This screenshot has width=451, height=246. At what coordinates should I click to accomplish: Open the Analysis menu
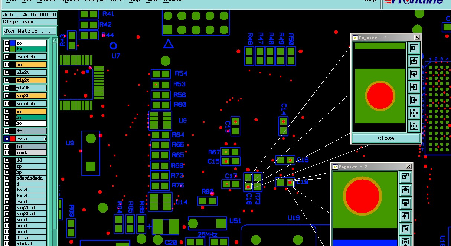pyautogui.click(x=95, y=1)
